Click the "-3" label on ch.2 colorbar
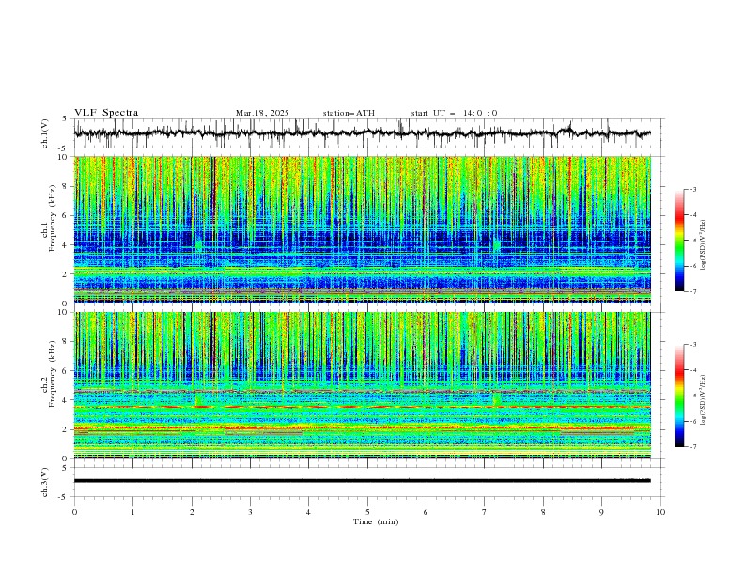The image size is (744, 575). click(x=693, y=345)
